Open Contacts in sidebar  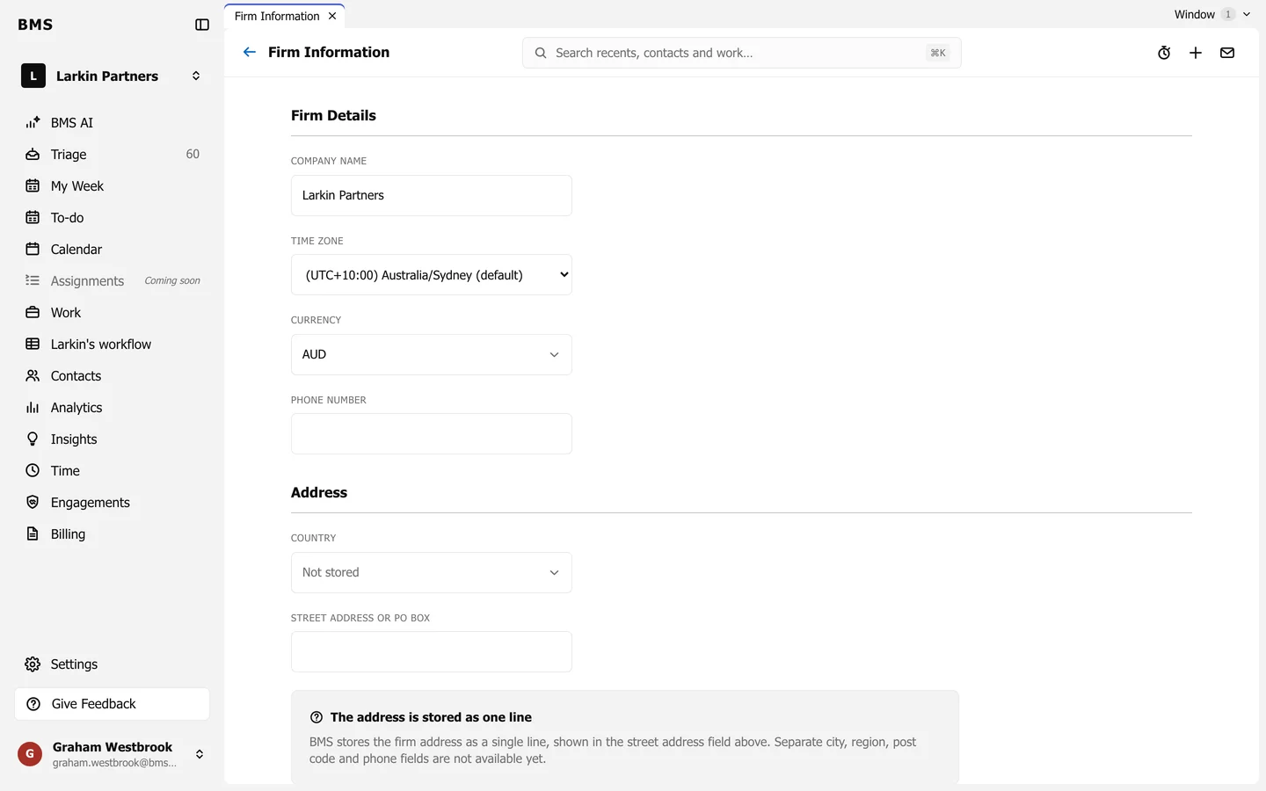click(x=112, y=376)
